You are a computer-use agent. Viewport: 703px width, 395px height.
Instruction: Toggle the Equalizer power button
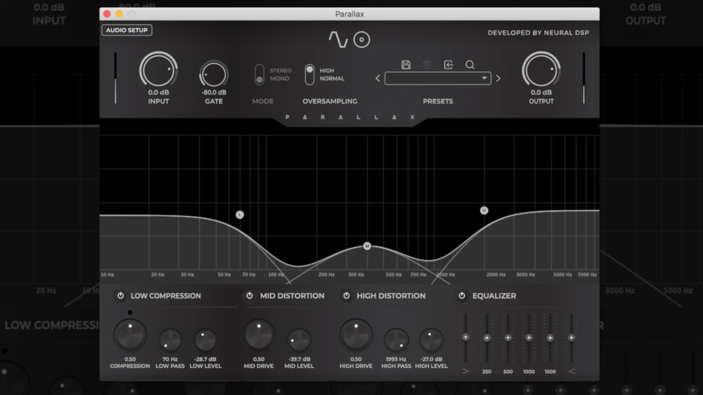[x=462, y=296]
